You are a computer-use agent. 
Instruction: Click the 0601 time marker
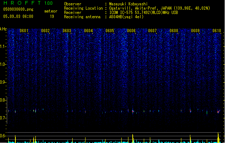tap(24, 31)
